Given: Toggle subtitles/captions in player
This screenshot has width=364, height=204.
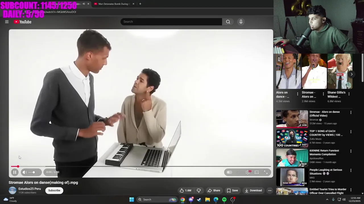Looking at the screenshot, I should (x=239, y=172).
